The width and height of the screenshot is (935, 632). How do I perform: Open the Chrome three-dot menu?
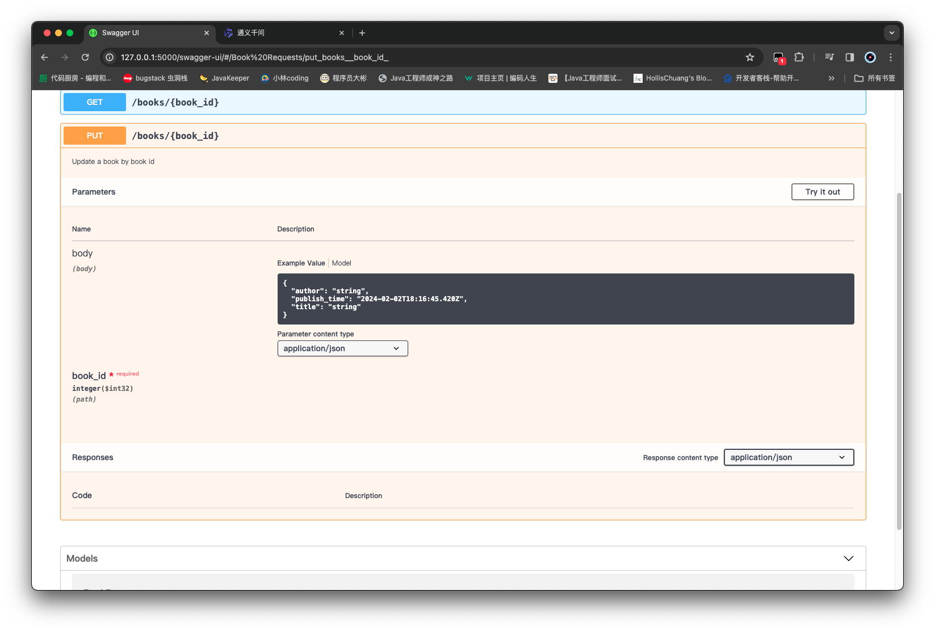tap(891, 57)
